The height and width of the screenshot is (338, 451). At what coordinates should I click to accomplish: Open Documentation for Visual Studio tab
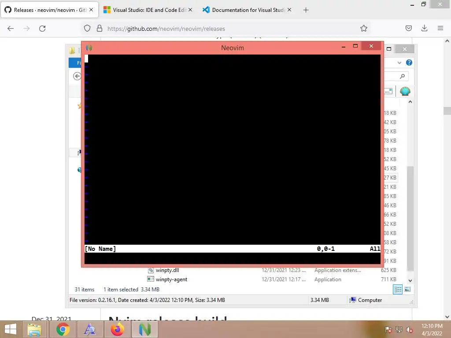pos(244,10)
